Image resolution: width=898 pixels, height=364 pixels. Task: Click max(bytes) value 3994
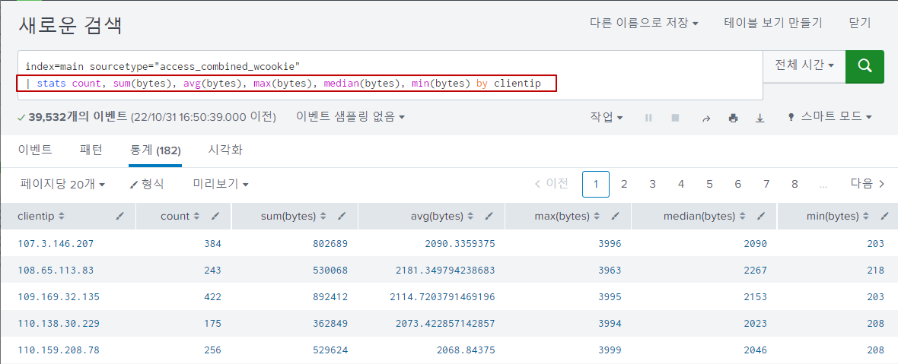click(x=610, y=323)
